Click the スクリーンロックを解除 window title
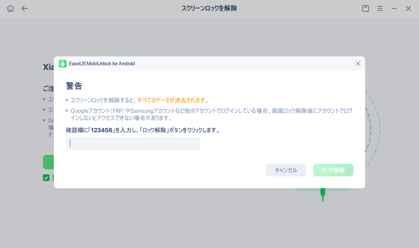This screenshot has height=248, width=419. point(209,8)
